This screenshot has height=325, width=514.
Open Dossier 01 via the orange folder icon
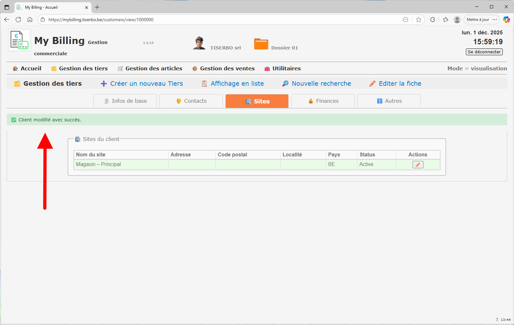261,43
